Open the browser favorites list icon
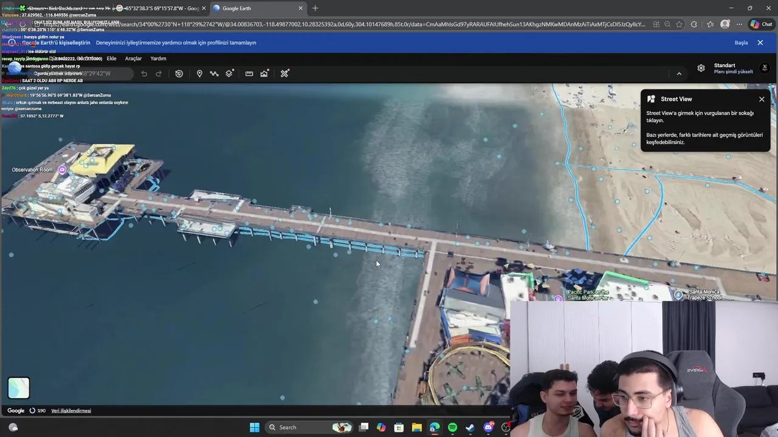778x437 pixels. 710,24
